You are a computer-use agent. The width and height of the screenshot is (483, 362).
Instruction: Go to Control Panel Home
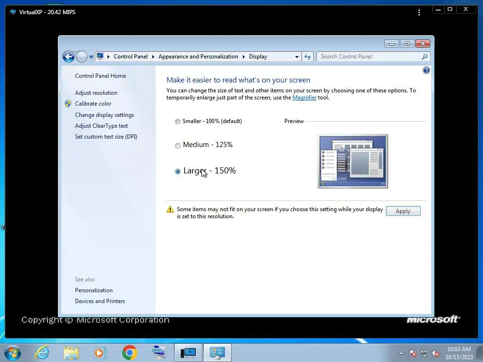tap(100, 76)
